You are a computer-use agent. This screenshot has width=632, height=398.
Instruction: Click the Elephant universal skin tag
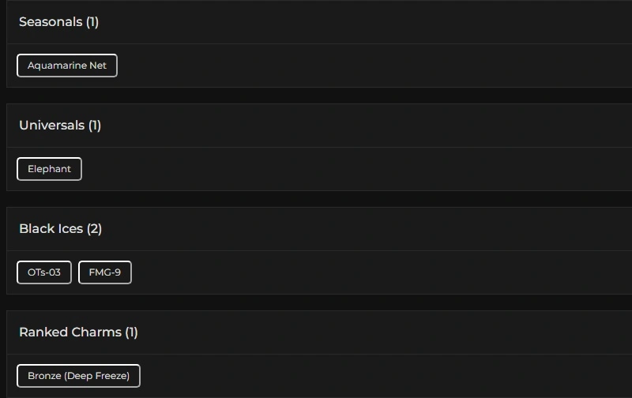tap(49, 169)
